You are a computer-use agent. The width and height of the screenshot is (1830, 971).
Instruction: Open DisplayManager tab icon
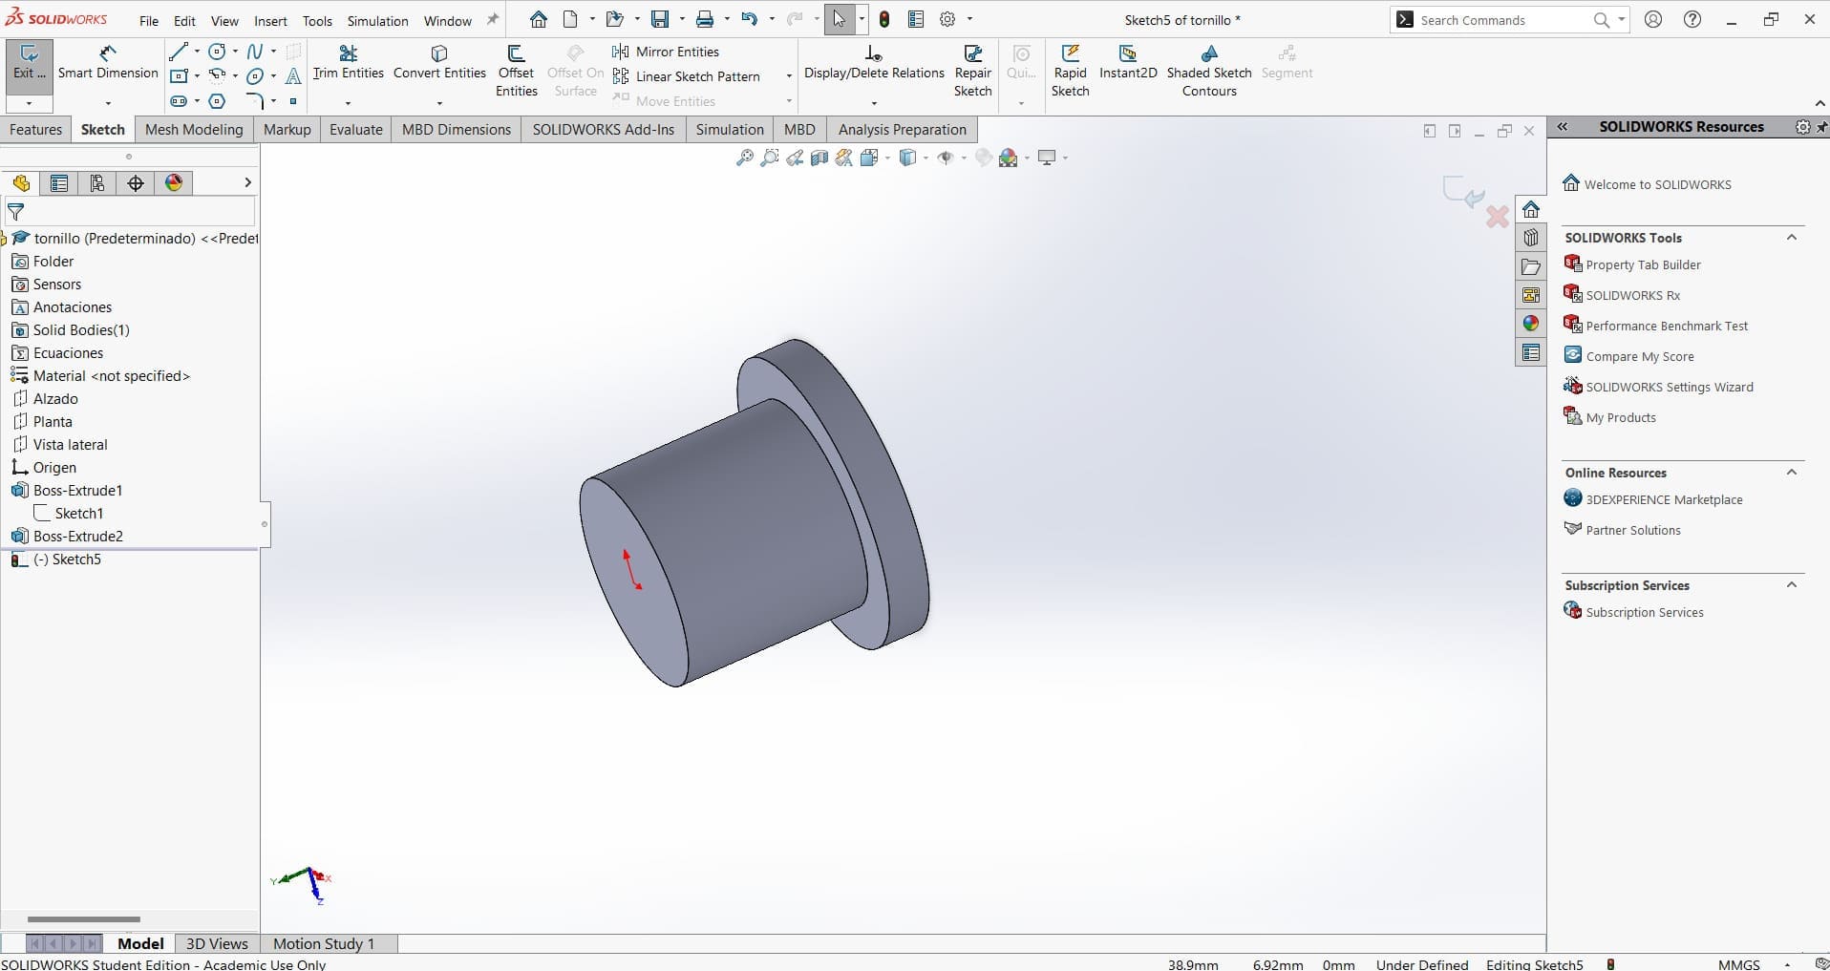click(174, 183)
